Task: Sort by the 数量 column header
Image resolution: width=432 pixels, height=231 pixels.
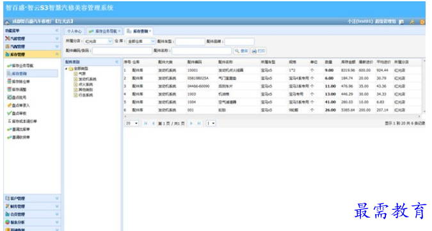Action: [328, 62]
